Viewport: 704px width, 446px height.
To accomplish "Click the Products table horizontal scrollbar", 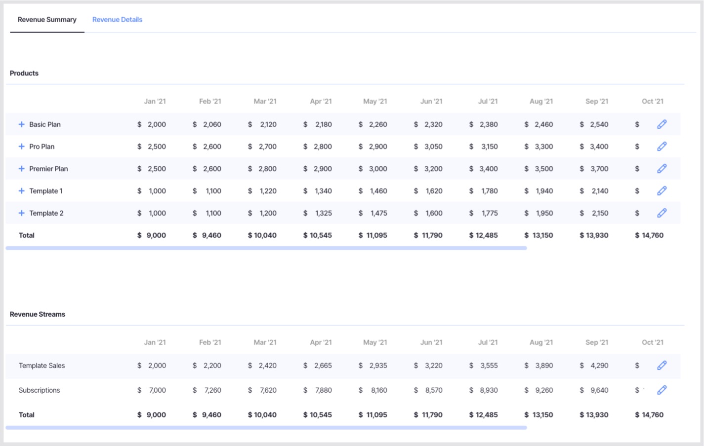I will (266, 248).
